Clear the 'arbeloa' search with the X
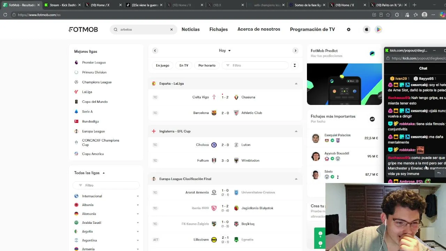The height and width of the screenshot is (251, 446). (171, 30)
